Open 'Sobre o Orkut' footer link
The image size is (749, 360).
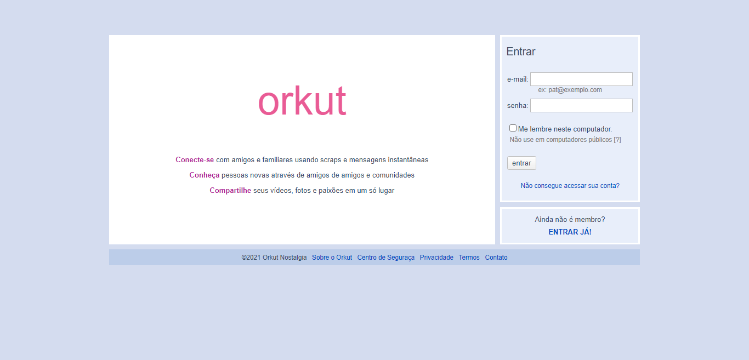332,258
